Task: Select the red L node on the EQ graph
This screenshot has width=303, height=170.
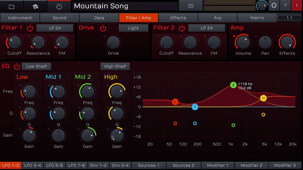Action: [x=175, y=102]
